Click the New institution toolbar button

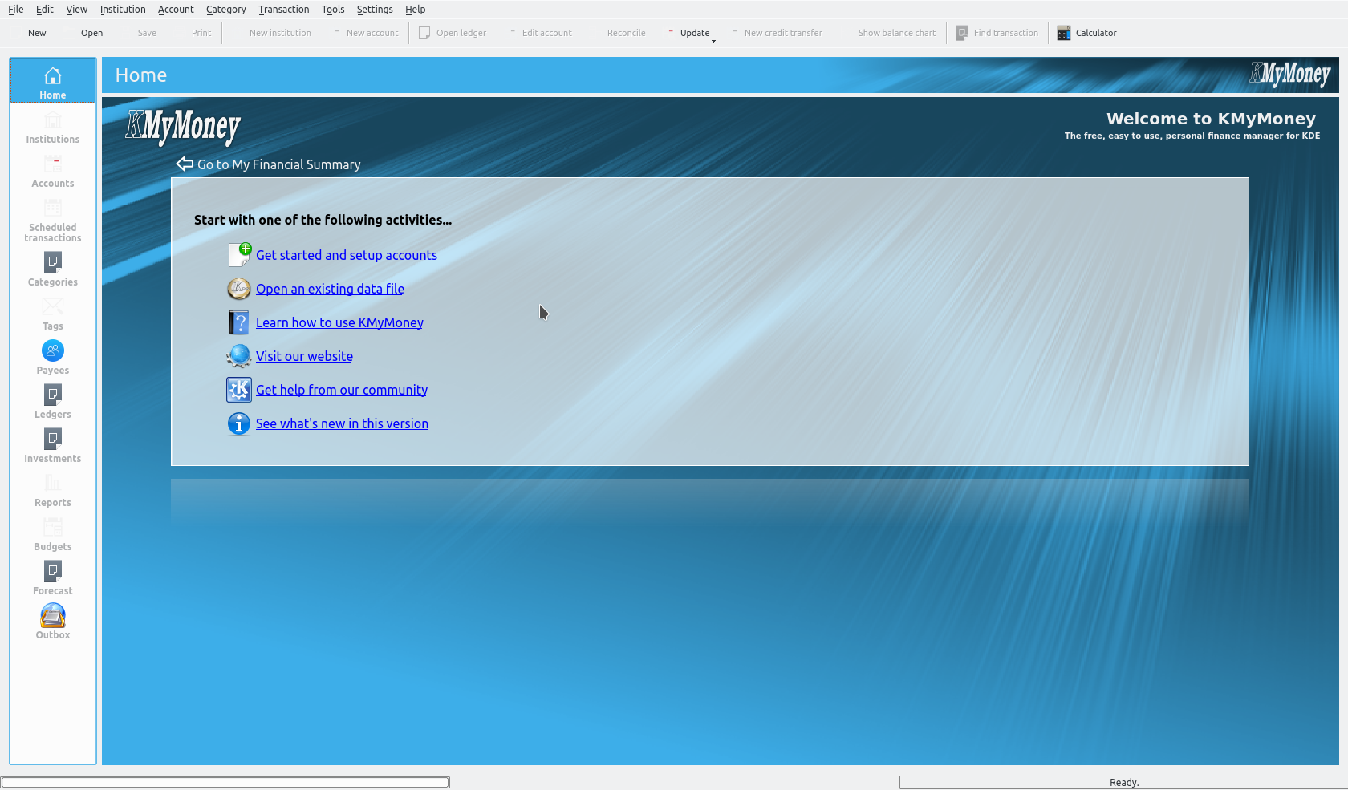(271, 33)
